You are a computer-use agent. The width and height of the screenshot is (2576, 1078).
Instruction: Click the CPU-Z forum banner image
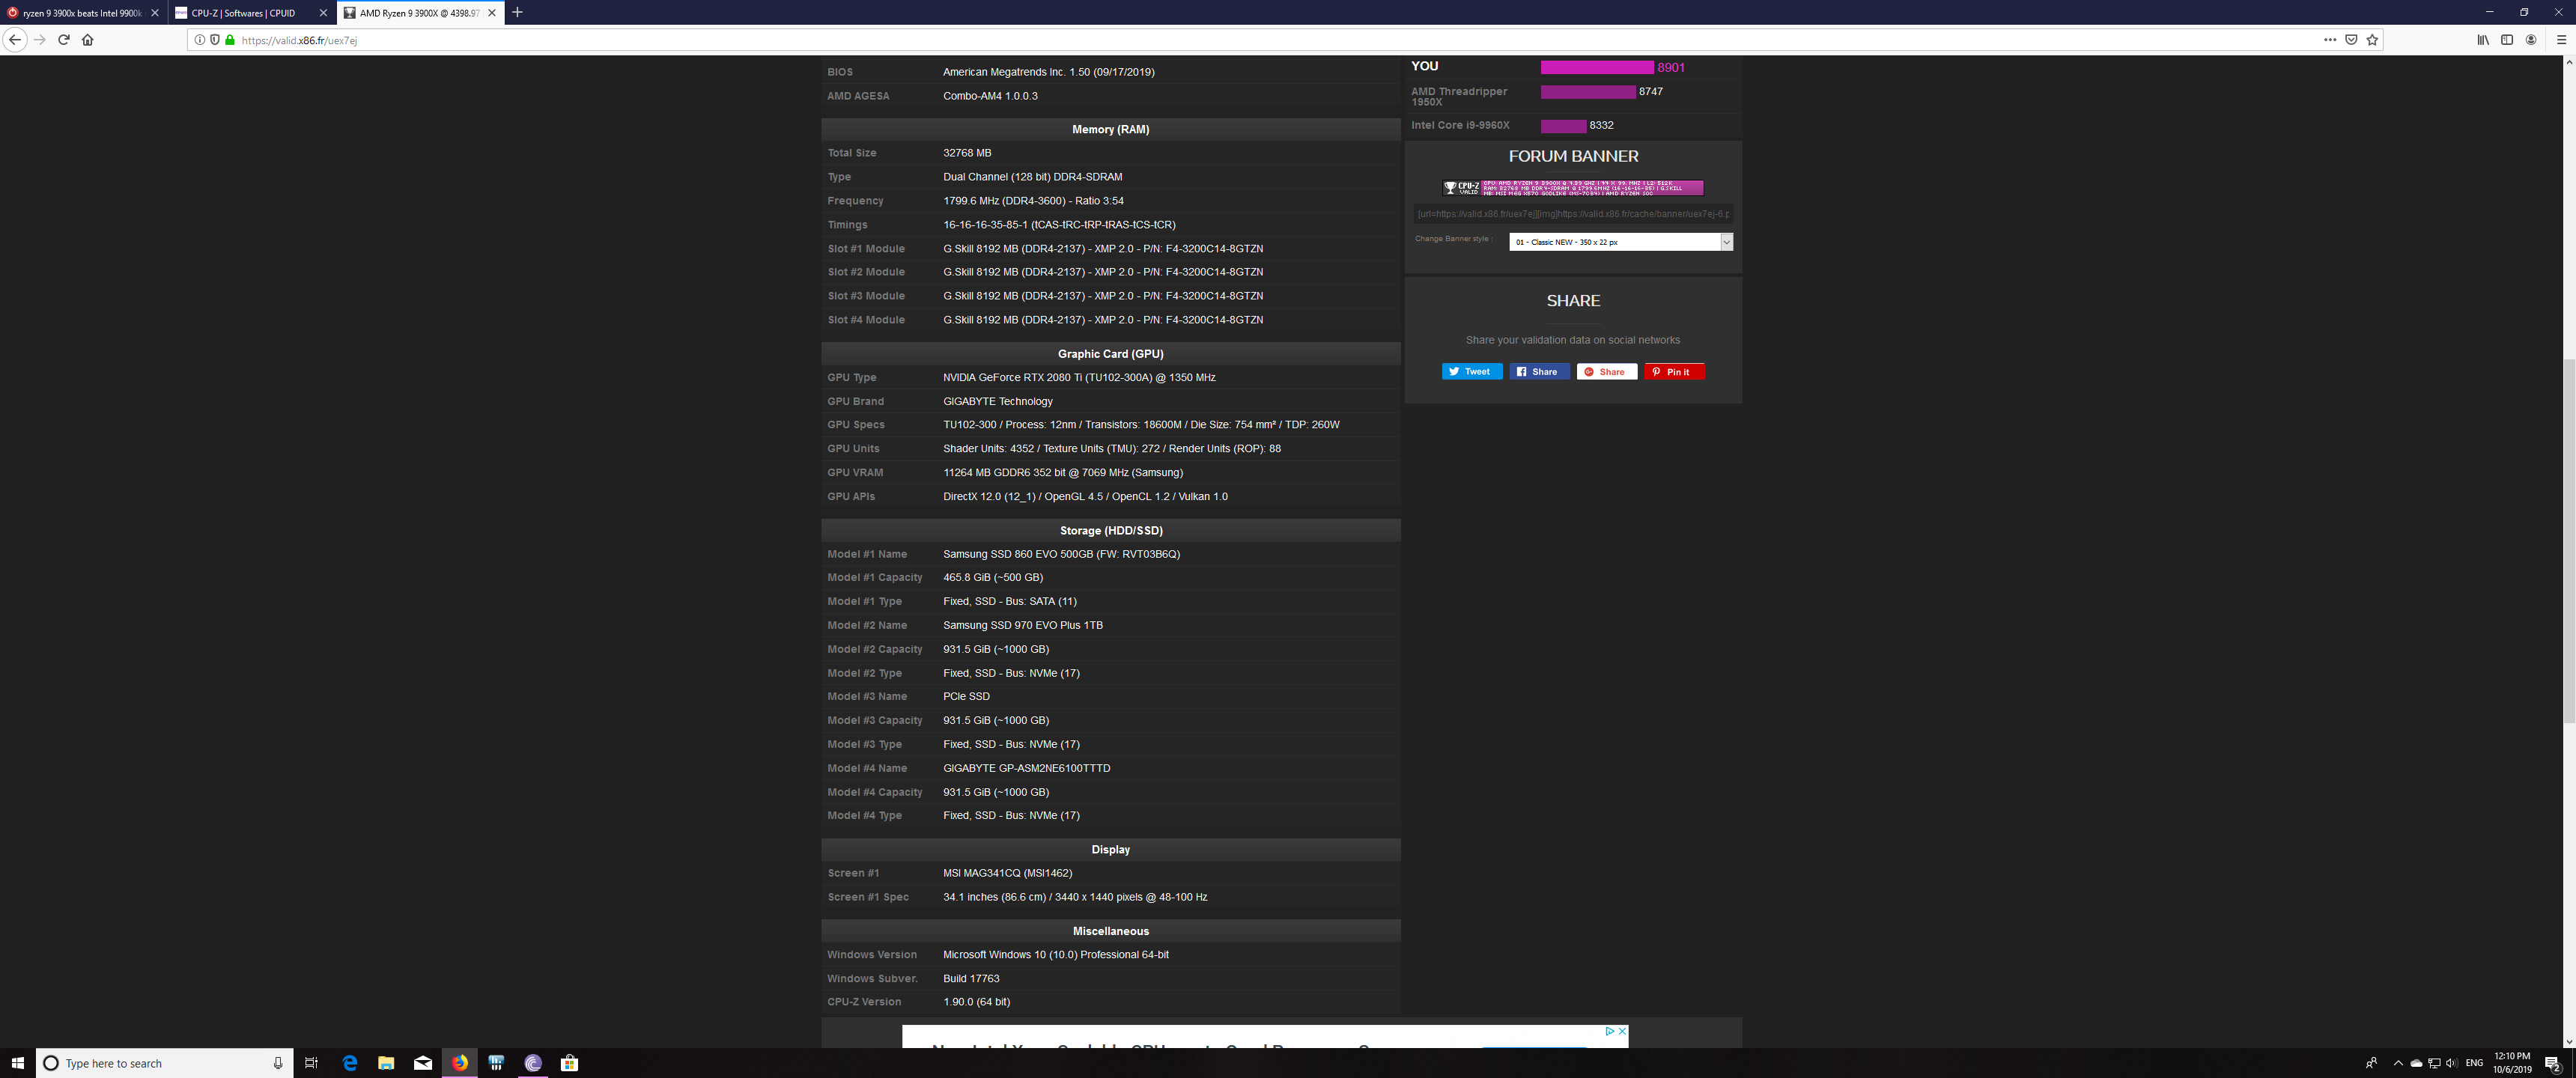click(1572, 188)
